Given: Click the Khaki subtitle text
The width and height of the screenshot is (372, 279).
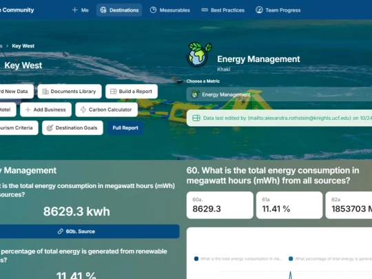Looking at the screenshot, I should tap(223, 70).
